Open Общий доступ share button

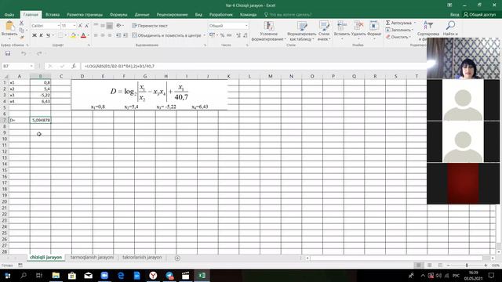pyautogui.click(x=479, y=15)
